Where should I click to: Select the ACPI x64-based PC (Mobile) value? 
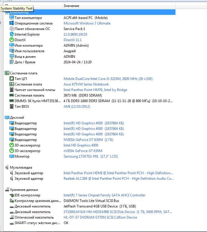[x=86, y=18]
